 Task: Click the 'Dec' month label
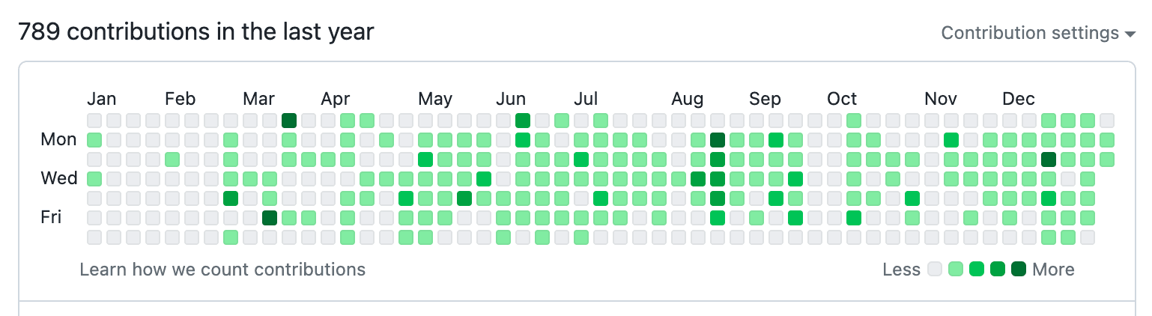click(1019, 99)
